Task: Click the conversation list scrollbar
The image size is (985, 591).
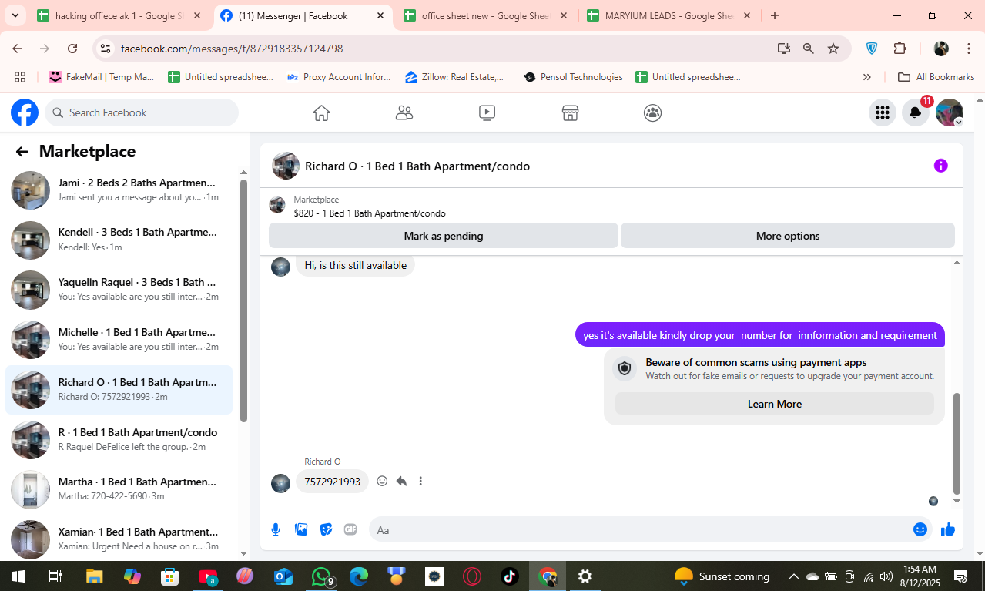Action: coord(243,301)
